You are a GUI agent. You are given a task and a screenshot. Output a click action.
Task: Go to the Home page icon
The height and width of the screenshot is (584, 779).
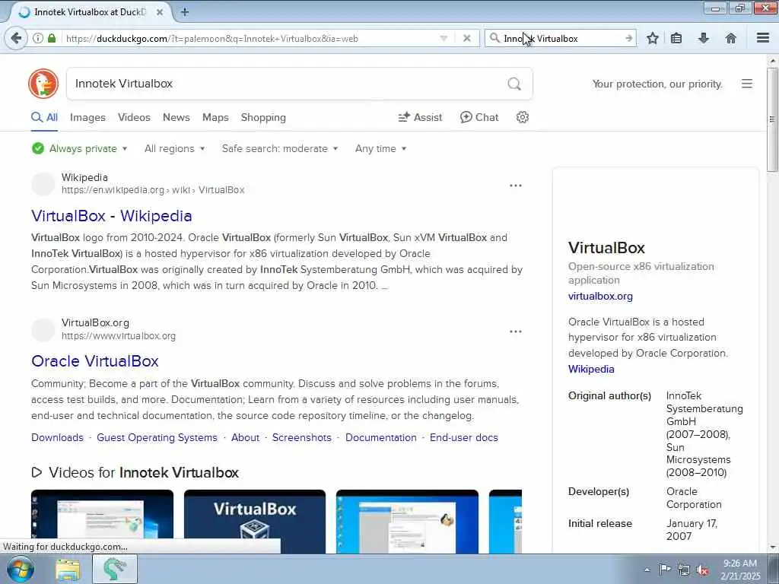pos(731,38)
